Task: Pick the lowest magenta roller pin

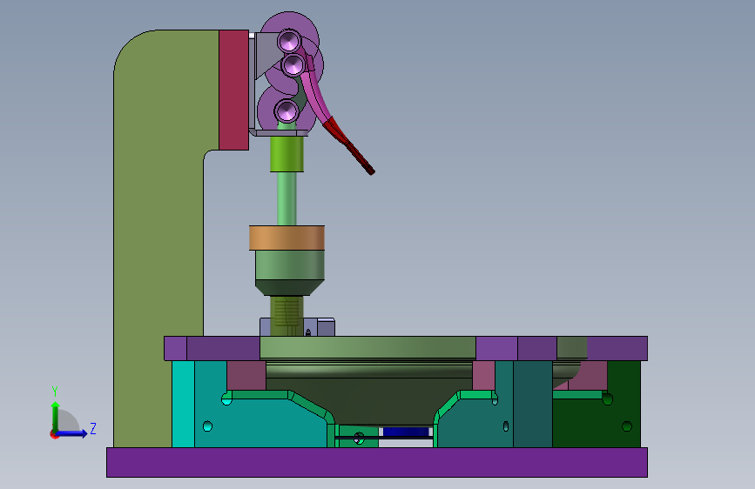Action: tap(286, 111)
